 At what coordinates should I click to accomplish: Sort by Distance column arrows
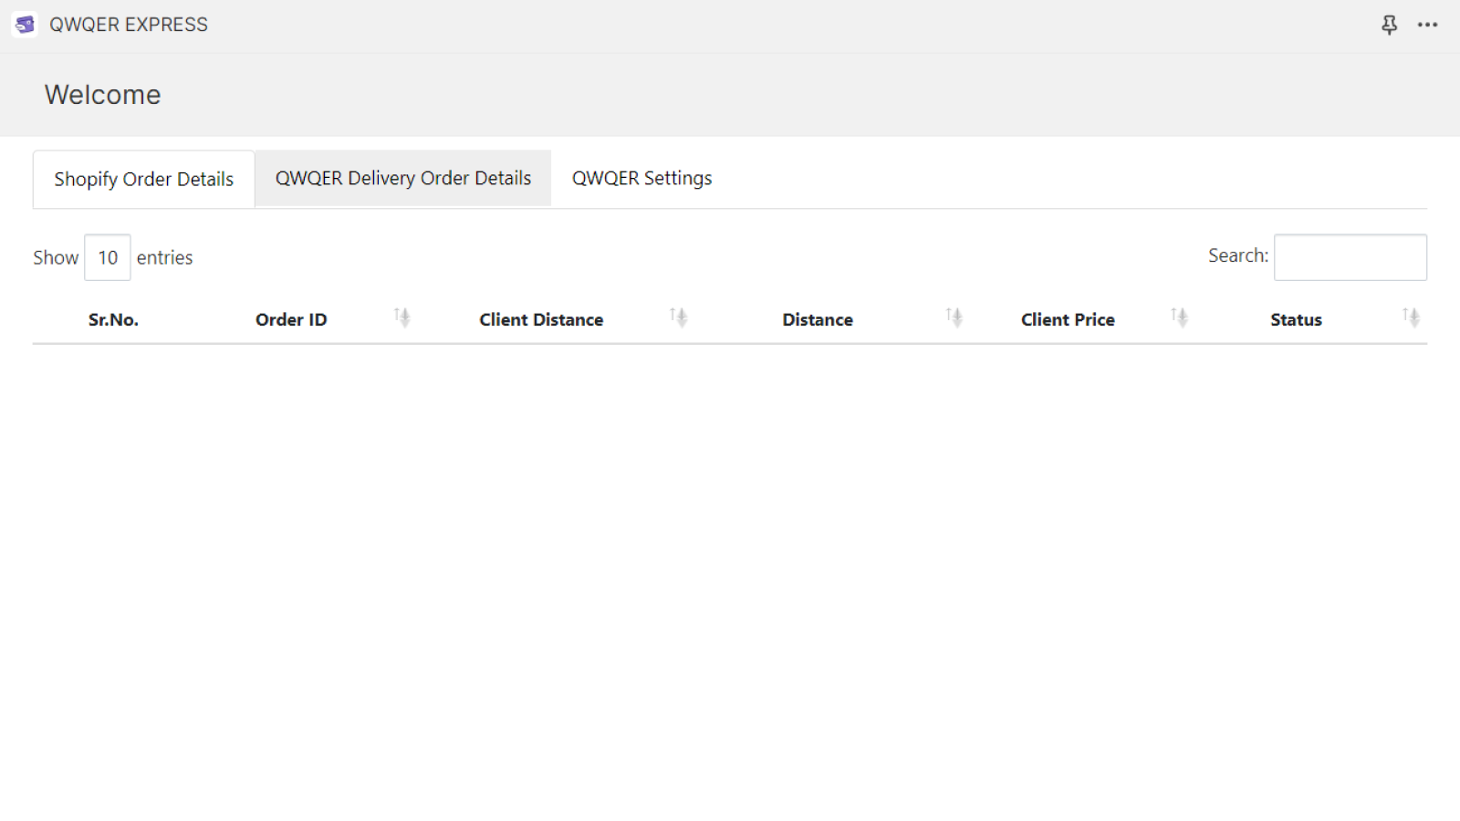(x=954, y=317)
